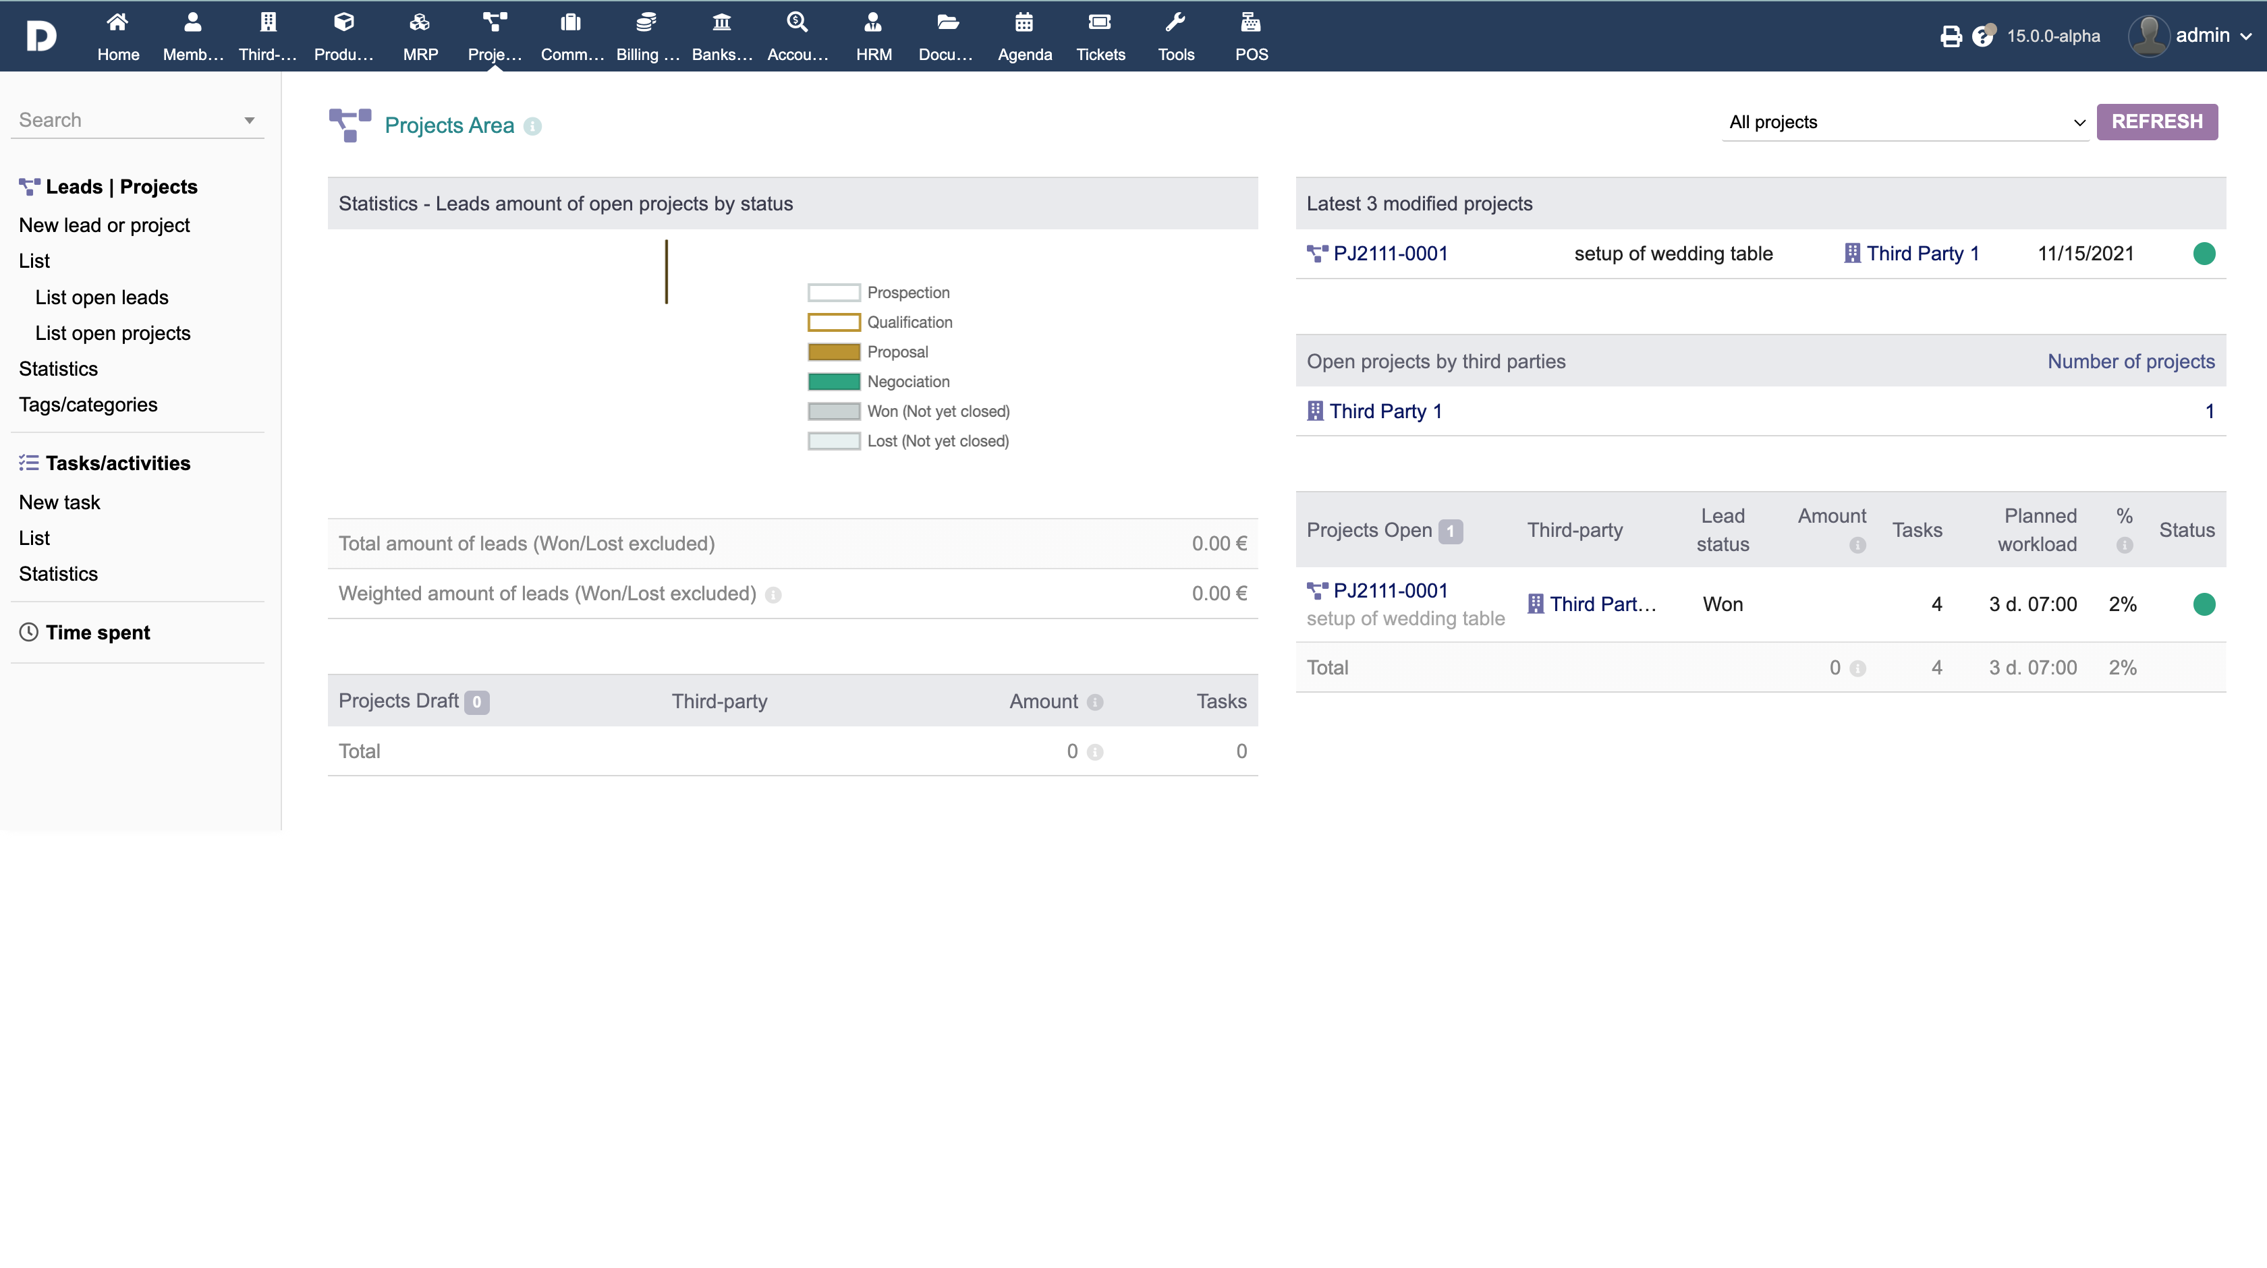The height and width of the screenshot is (1268, 2267).
Task: Open the POS module icon
Action: (1250, 23)
